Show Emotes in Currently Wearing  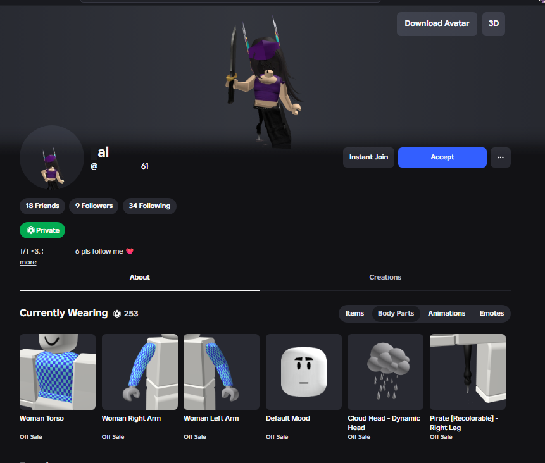[491, 313]
